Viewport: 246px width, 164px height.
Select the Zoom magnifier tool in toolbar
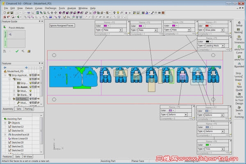point(48,13)
